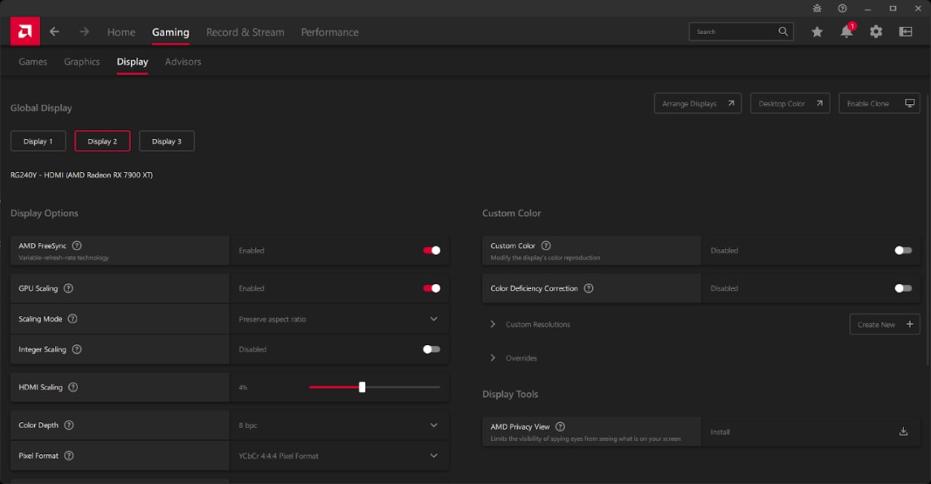
Task: Expand the Custom Resolutions section
Action: click(493, 324)
